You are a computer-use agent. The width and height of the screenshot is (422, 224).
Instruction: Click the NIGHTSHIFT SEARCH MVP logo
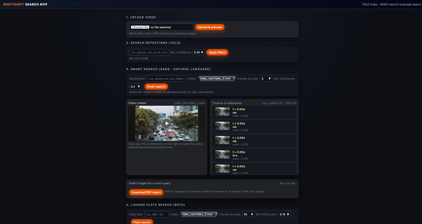(25, 4)
